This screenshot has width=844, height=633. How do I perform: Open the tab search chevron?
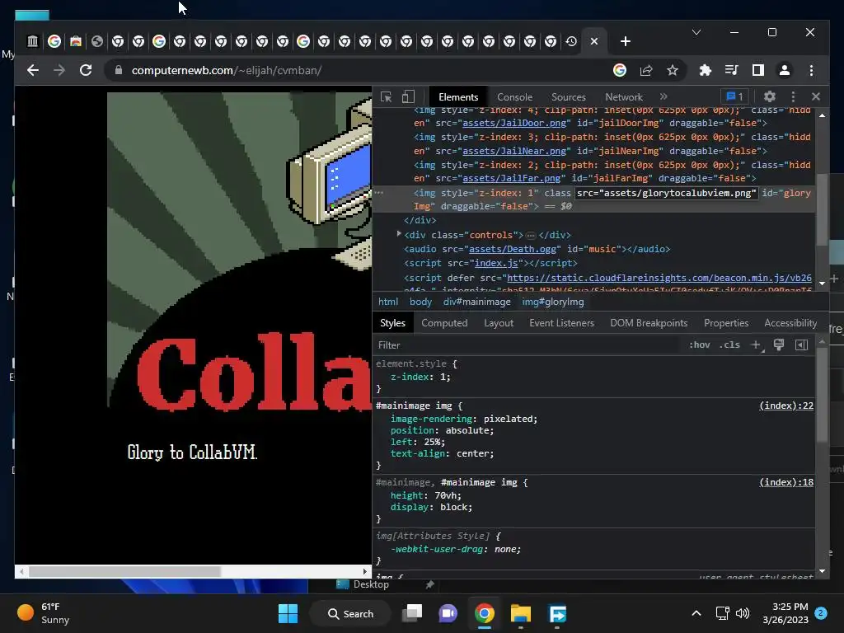click(x=696, y=32)
